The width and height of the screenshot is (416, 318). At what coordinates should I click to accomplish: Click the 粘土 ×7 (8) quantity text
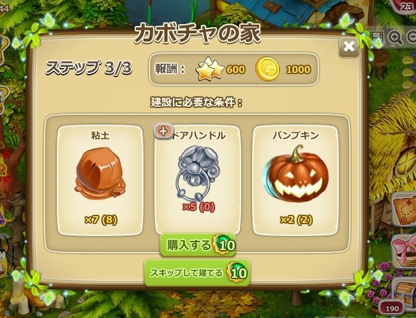tap(101, 220)
